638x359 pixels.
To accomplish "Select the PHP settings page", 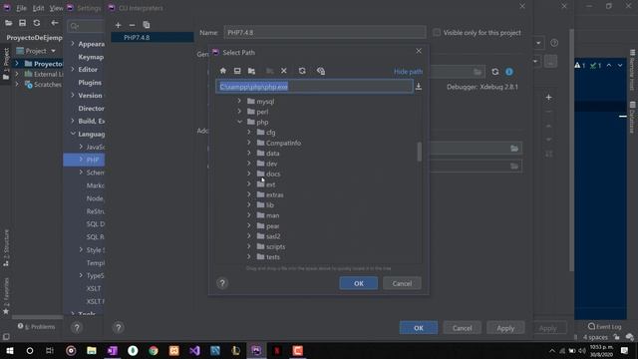I will [x=84, y=160].
